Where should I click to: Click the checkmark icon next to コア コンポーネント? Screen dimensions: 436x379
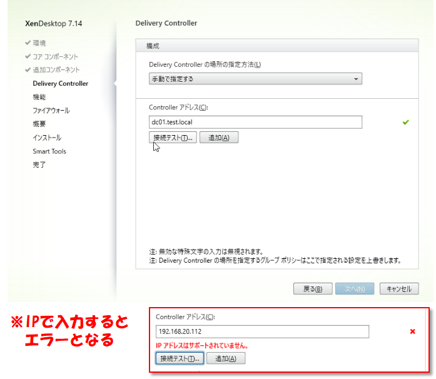tap(28, 56)
